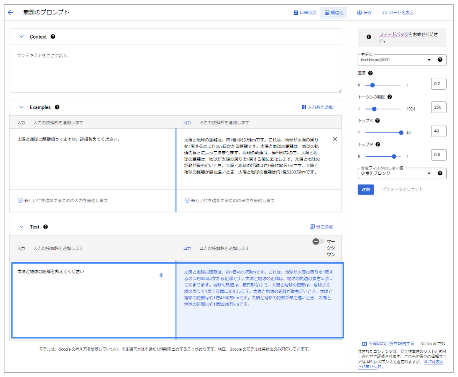Screen dimensions: 458x377
Task: Click the トップ P slider handle
Action: (395, 157)
